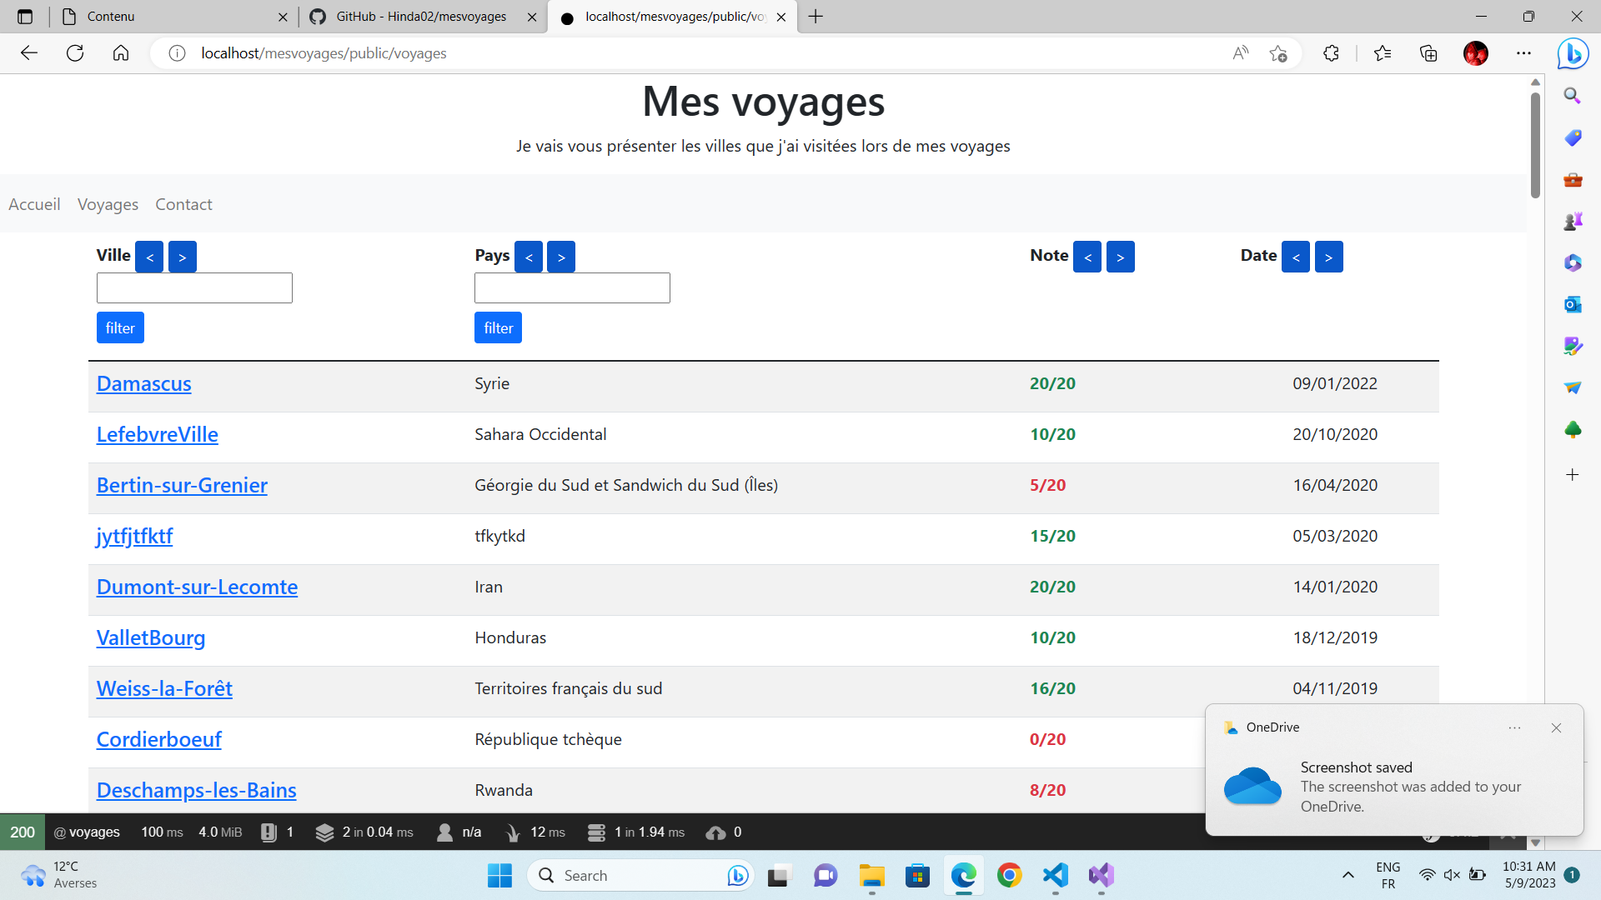Screen dimensions: 1601x900
Task: Sort Date column descending with > button
Action: [x=1328, y=257]
